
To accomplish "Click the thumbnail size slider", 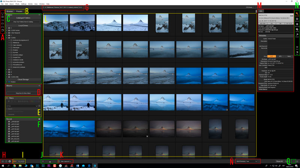I will 50,161.
